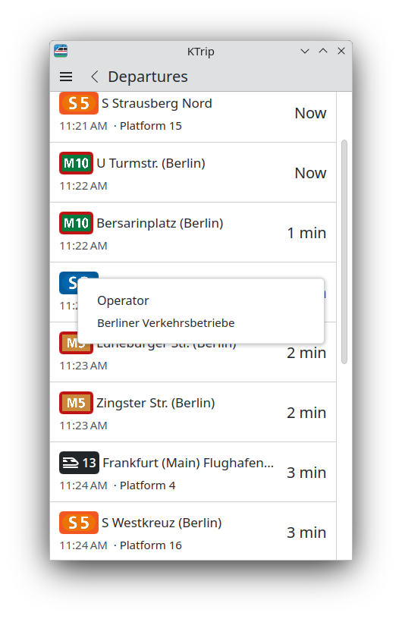Maximize the KTrip window
This screenshot has width=402, height=619.
(x=323, y=51)
